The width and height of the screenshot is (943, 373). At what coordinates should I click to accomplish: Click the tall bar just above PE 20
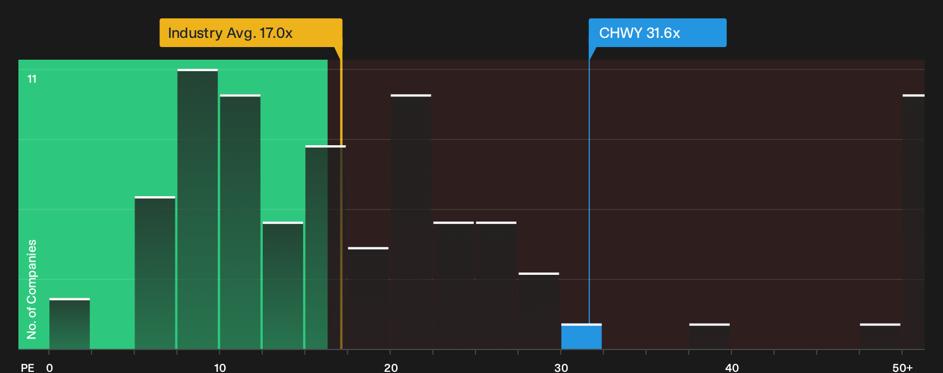tap(411, 222)
